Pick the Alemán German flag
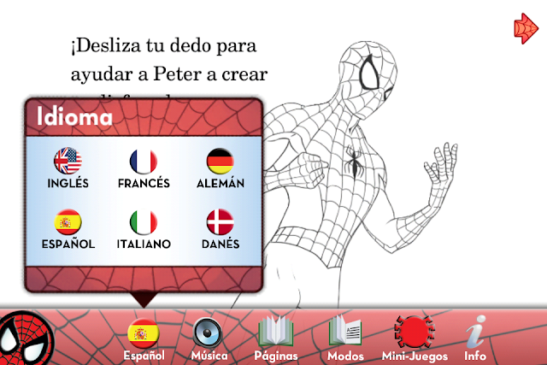Image resolution: width=547 pixels, height=365 pixels. click(221, 161)
